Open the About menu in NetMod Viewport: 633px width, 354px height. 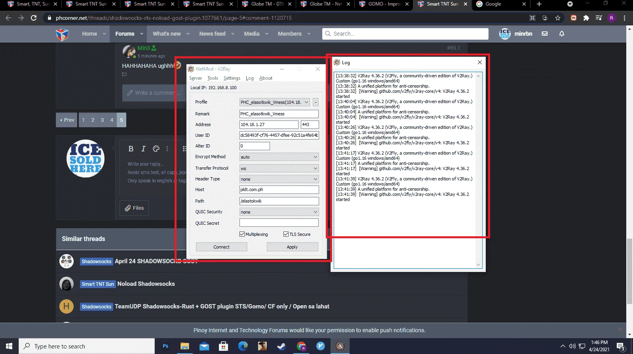[x=266, y=78]
